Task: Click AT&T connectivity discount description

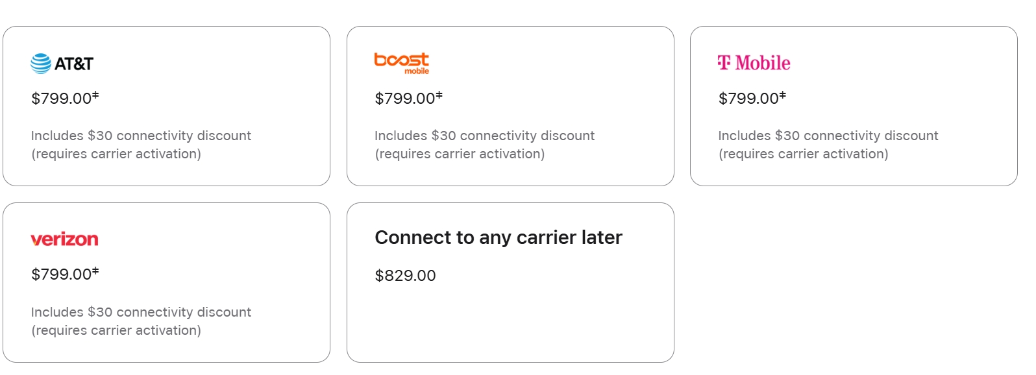Action: pos(141,145)
